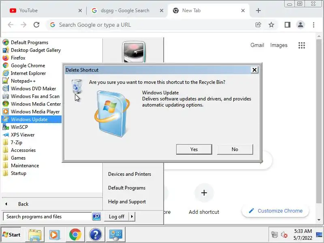324x243 pixels.
Task: Select Windows Update entry in programs list
Action: tap(32, 119)
